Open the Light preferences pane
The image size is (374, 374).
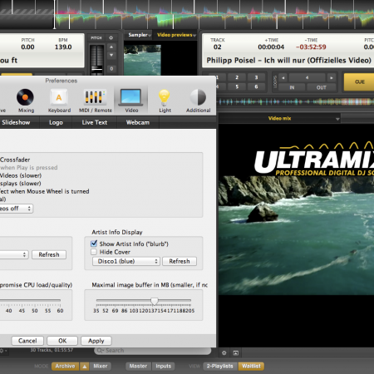(165, 101)
